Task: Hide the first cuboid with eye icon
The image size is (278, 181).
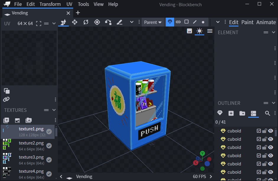Action: pyautogui.click(x=271, y=131)
